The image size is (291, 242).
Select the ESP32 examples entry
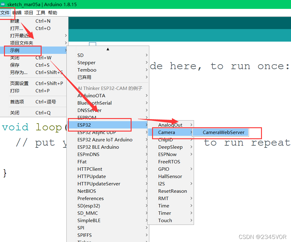(108, 125)
